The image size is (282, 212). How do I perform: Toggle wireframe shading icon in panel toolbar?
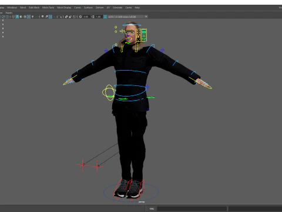(x=14, y=16)
